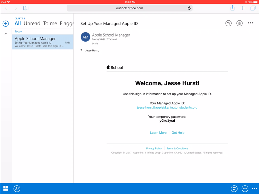Select the All filter tab
The width and height of the screenshot is (259, 194).
[18, 23]
